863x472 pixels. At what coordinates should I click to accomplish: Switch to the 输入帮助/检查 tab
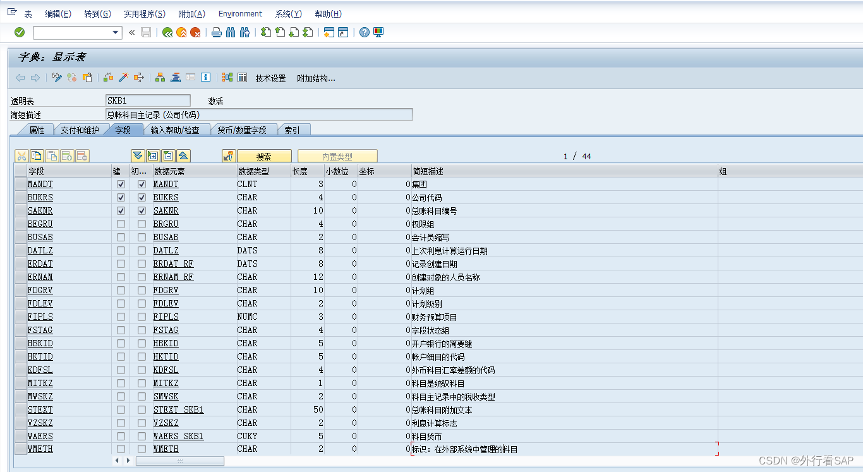coord(175,130)
